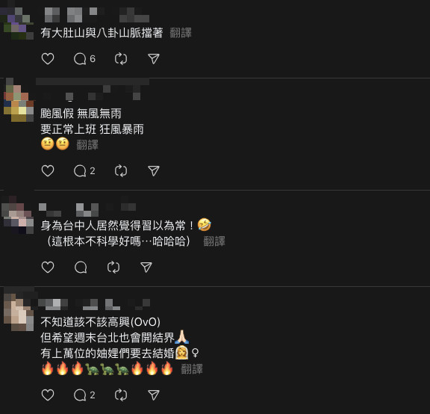
Task: Share the first comment via paper plane icon
Action: (x=154, y=59)
